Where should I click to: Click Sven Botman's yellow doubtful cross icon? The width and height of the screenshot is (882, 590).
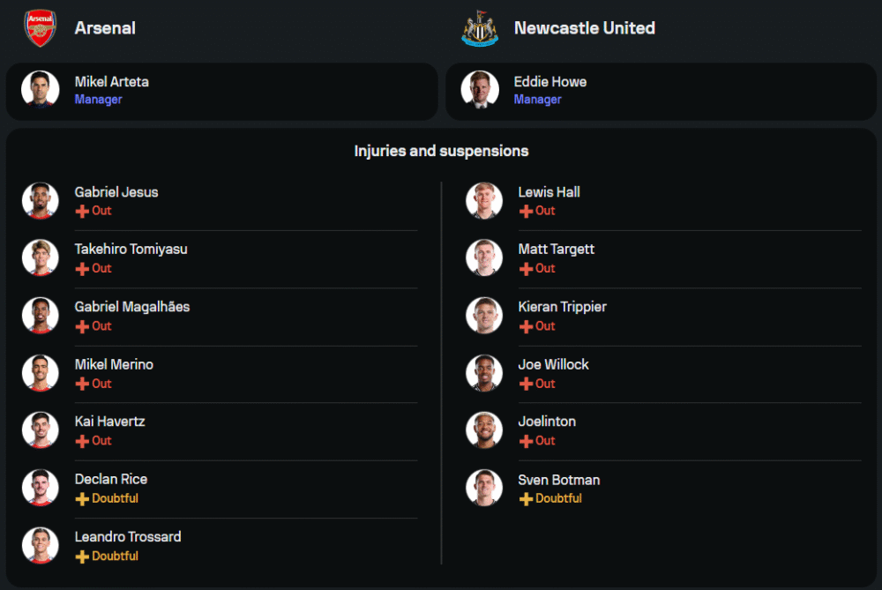526,499
